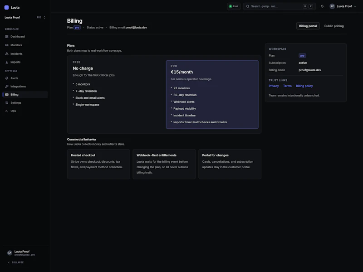This screenshot has width=363, height=272.
Task: Open Public pricing link
Action: (x=334, y=26)
